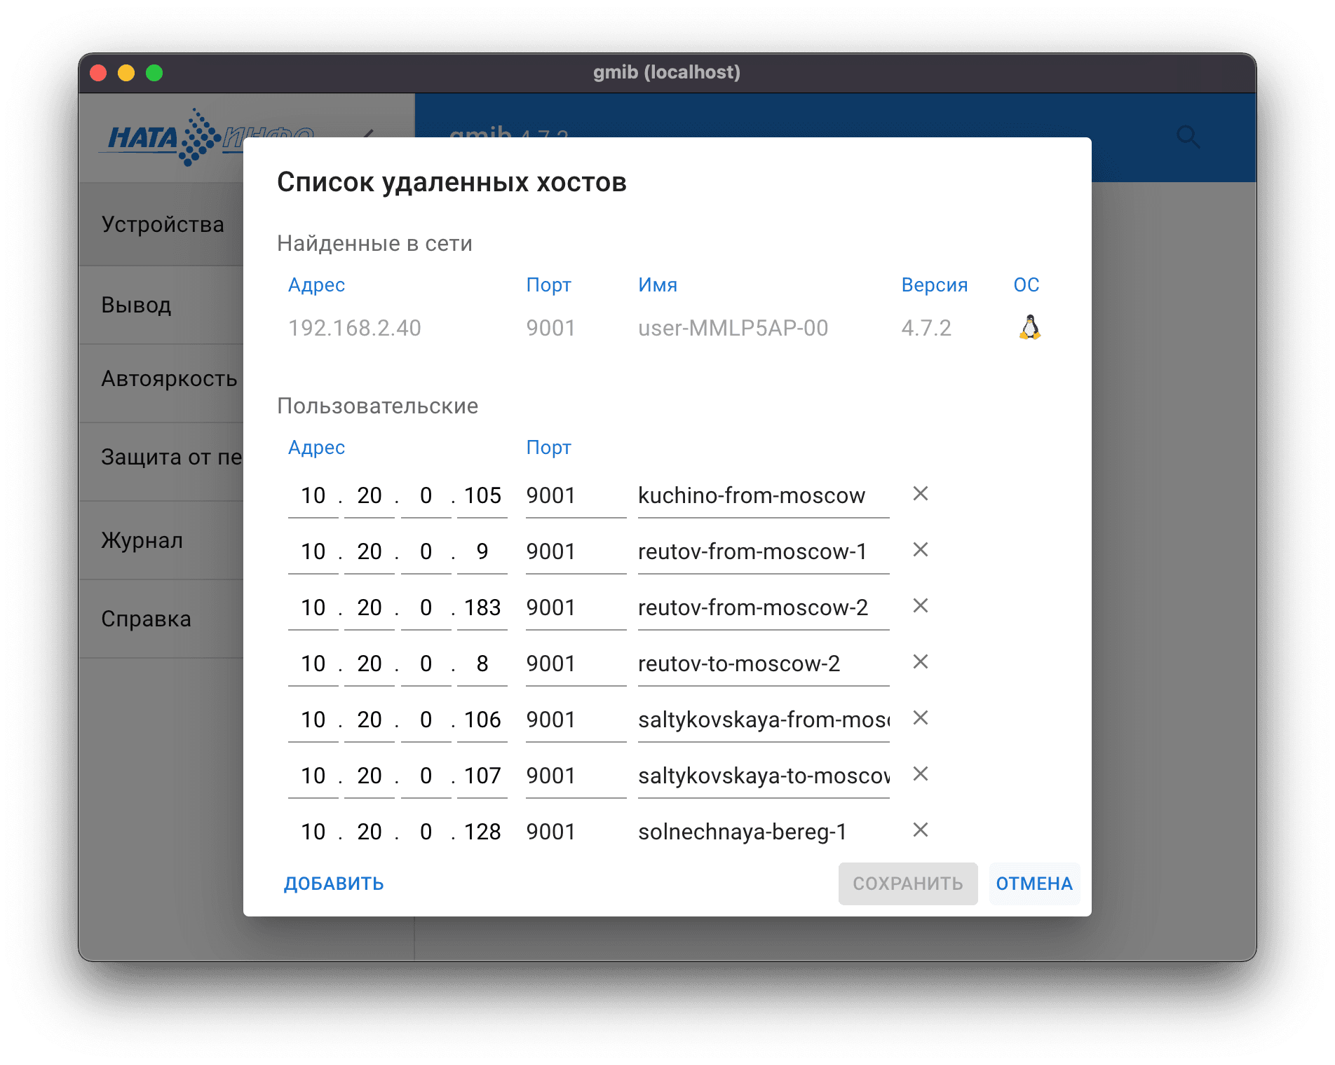The image size is (1335, 1065).
Task: Edit the reutov-from-moscow-1 name field
Action: pos(764,552)
